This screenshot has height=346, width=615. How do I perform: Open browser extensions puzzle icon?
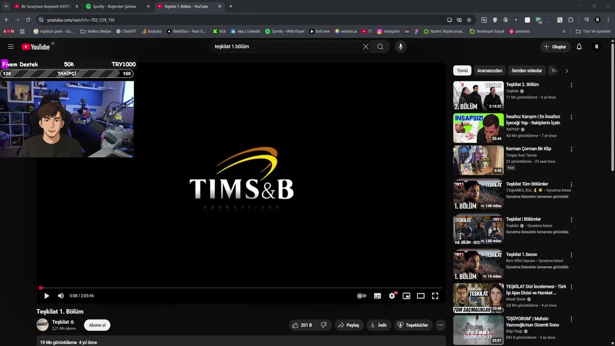(571, 20)
